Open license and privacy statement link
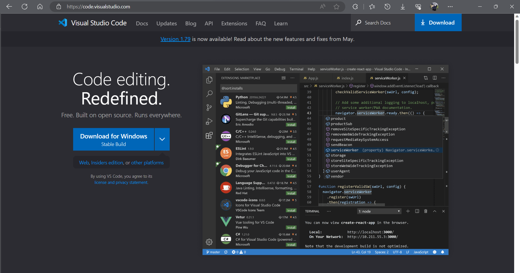Screen dimensions: 520x273 tap(121, 182)
